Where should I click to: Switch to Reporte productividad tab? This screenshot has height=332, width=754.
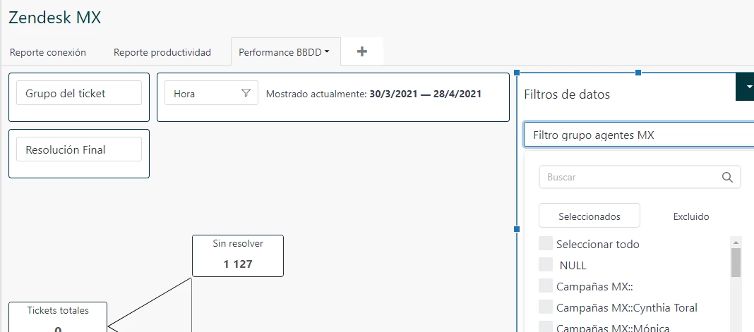[162, 52]
